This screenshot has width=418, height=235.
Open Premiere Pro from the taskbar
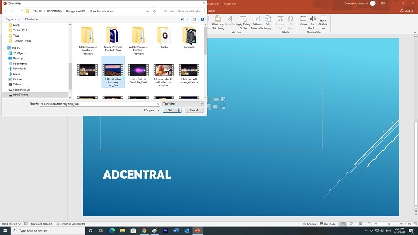coord(166,231)
